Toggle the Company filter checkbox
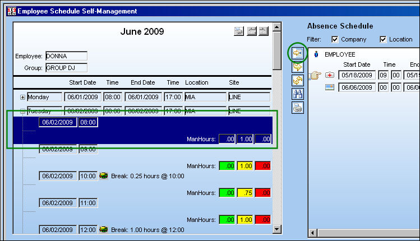The width and height of the screenshot is (420, 241). tap(335, 40)
